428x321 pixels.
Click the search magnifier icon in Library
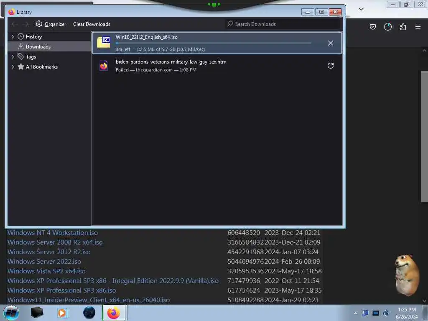pos(230,24)
